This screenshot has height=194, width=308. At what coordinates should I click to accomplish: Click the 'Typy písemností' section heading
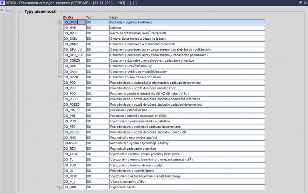coord(40,12)
